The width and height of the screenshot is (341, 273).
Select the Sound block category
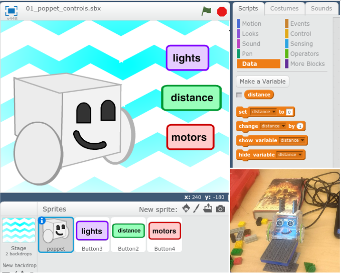[249, 44]
